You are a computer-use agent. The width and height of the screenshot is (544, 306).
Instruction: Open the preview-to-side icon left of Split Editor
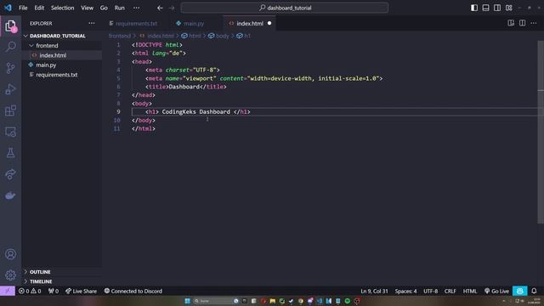tap(511, 23)
